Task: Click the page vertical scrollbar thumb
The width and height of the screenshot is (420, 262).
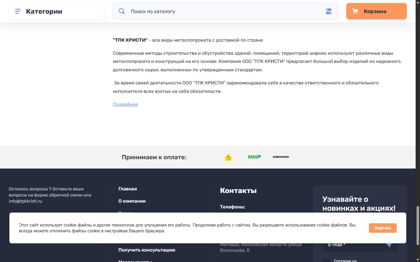Action: 418,226
